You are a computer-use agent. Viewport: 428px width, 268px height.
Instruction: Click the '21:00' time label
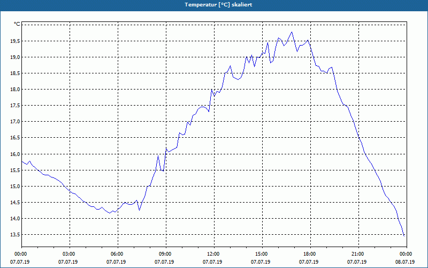coord(357,254)
